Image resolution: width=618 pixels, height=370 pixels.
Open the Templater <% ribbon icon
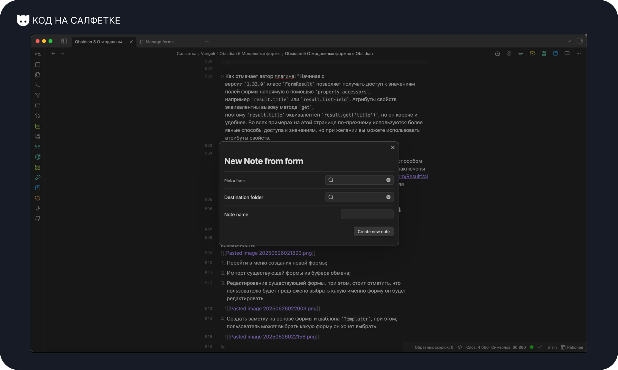pyautogui.click(x=38, y=54)
